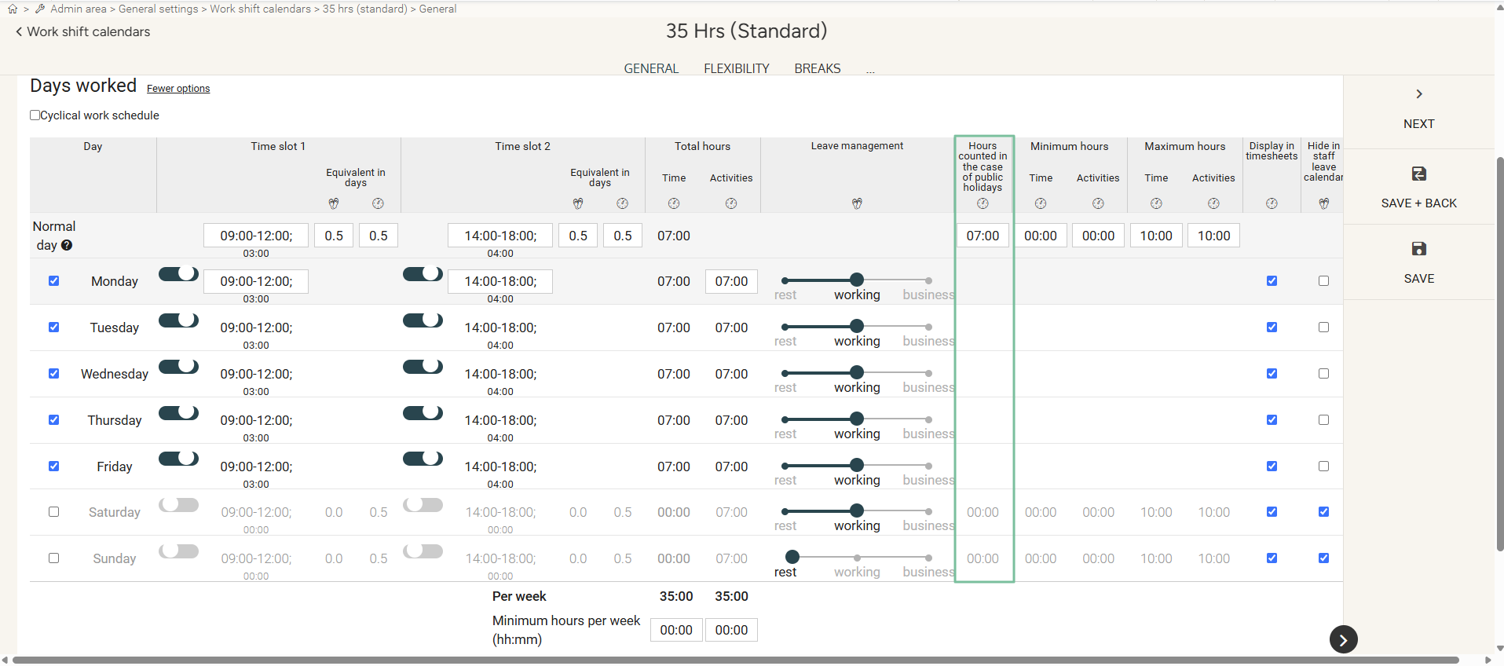1504x666 pixels.
Task: Go back to Work shift calendars
Action: tap(82, 32)
